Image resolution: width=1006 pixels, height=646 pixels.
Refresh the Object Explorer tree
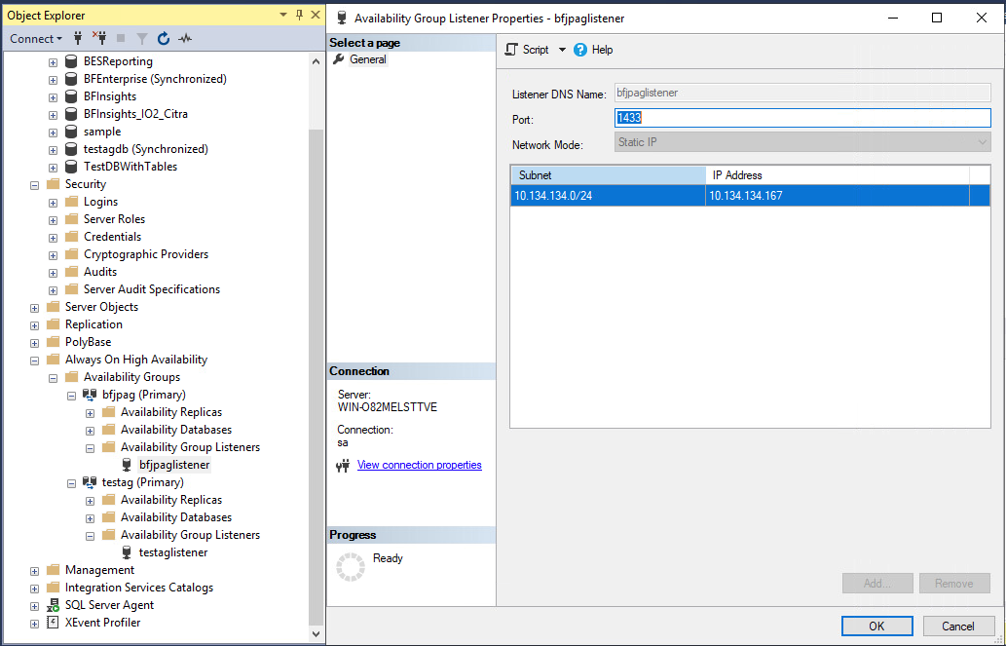point(164,39)
